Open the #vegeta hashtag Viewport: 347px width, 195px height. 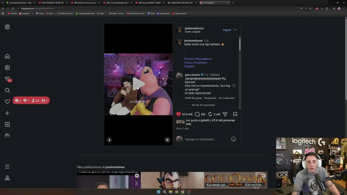coord(189,66)
